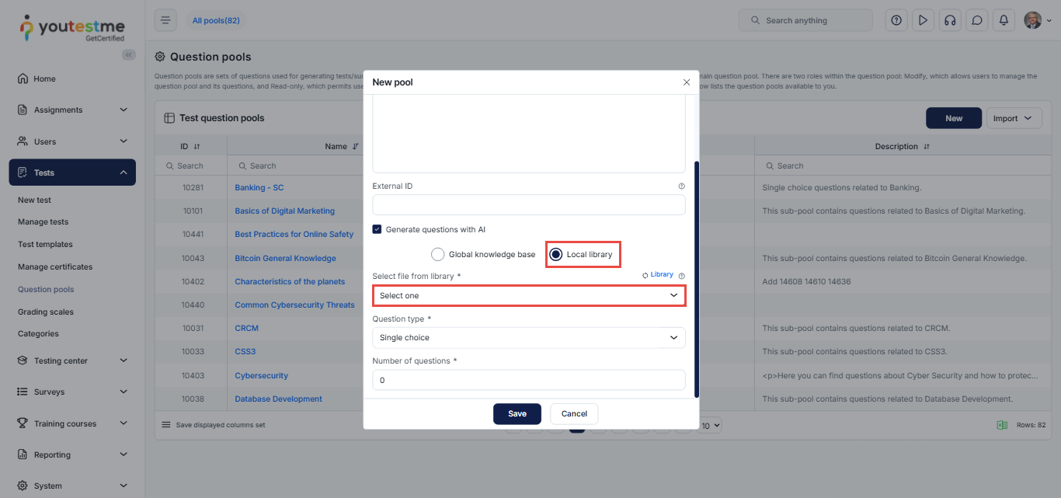Open Grading scales in the sidebar
Image resolution: width=1061 pixels, height=498 pixels.
click(x=46, y=312)
